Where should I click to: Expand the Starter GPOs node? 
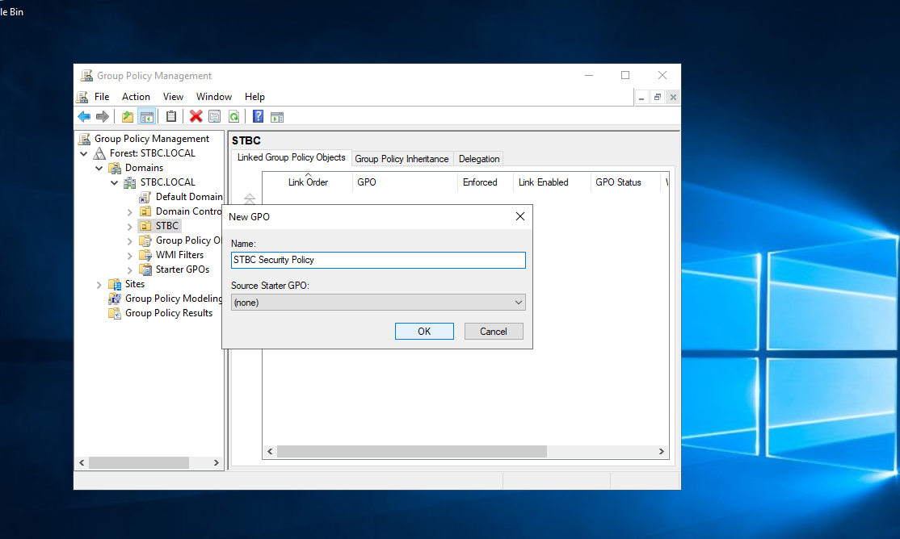130,270
